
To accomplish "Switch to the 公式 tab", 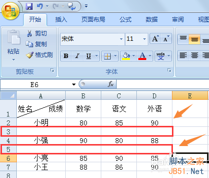I will tap(125, 20).
